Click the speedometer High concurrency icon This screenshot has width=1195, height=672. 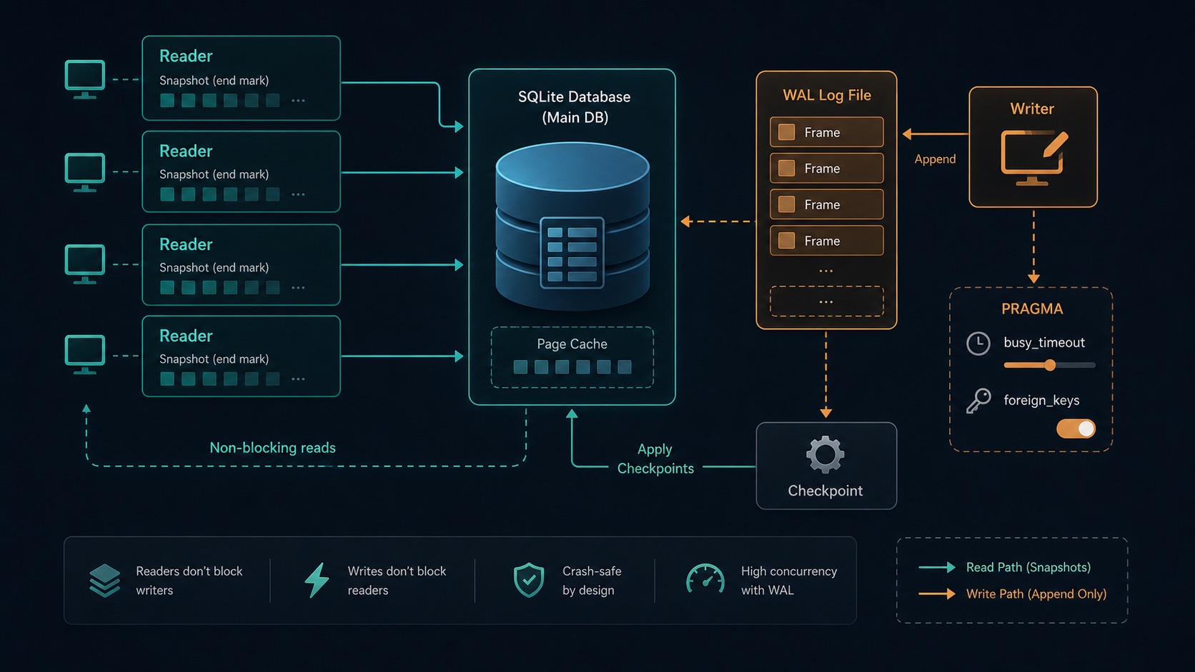(705, 579)
